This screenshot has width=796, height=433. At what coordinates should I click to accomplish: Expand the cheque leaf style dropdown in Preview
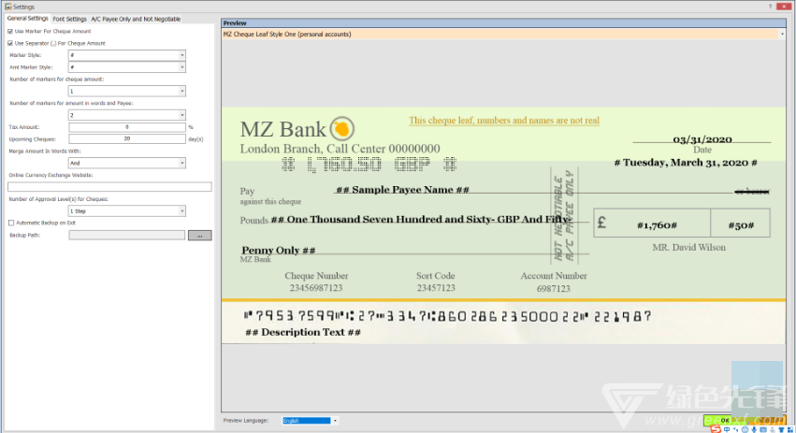782,34
